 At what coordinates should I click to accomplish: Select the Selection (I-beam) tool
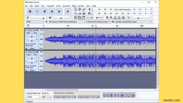tap(76, 10)
